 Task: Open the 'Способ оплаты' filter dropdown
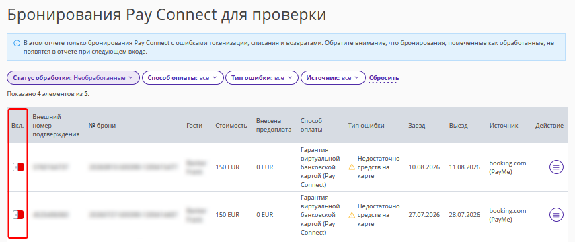pyautogui.click(x=183, y=78)
